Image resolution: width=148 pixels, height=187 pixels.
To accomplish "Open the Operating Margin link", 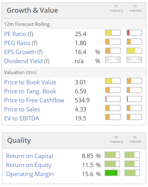I will pyautogui.click(x=30, y=174).
